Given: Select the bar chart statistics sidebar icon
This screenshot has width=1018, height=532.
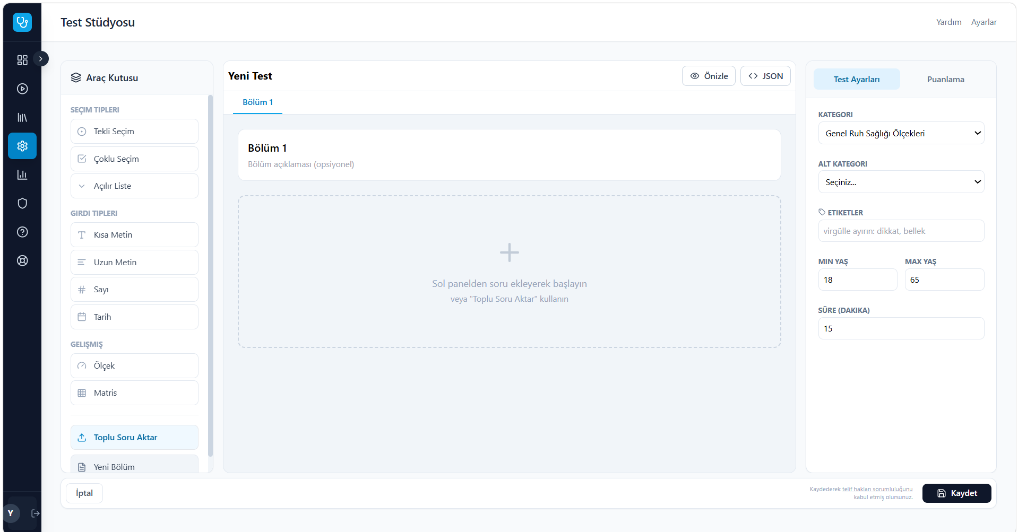Looking at the screenshot, I should click(22, 175).
